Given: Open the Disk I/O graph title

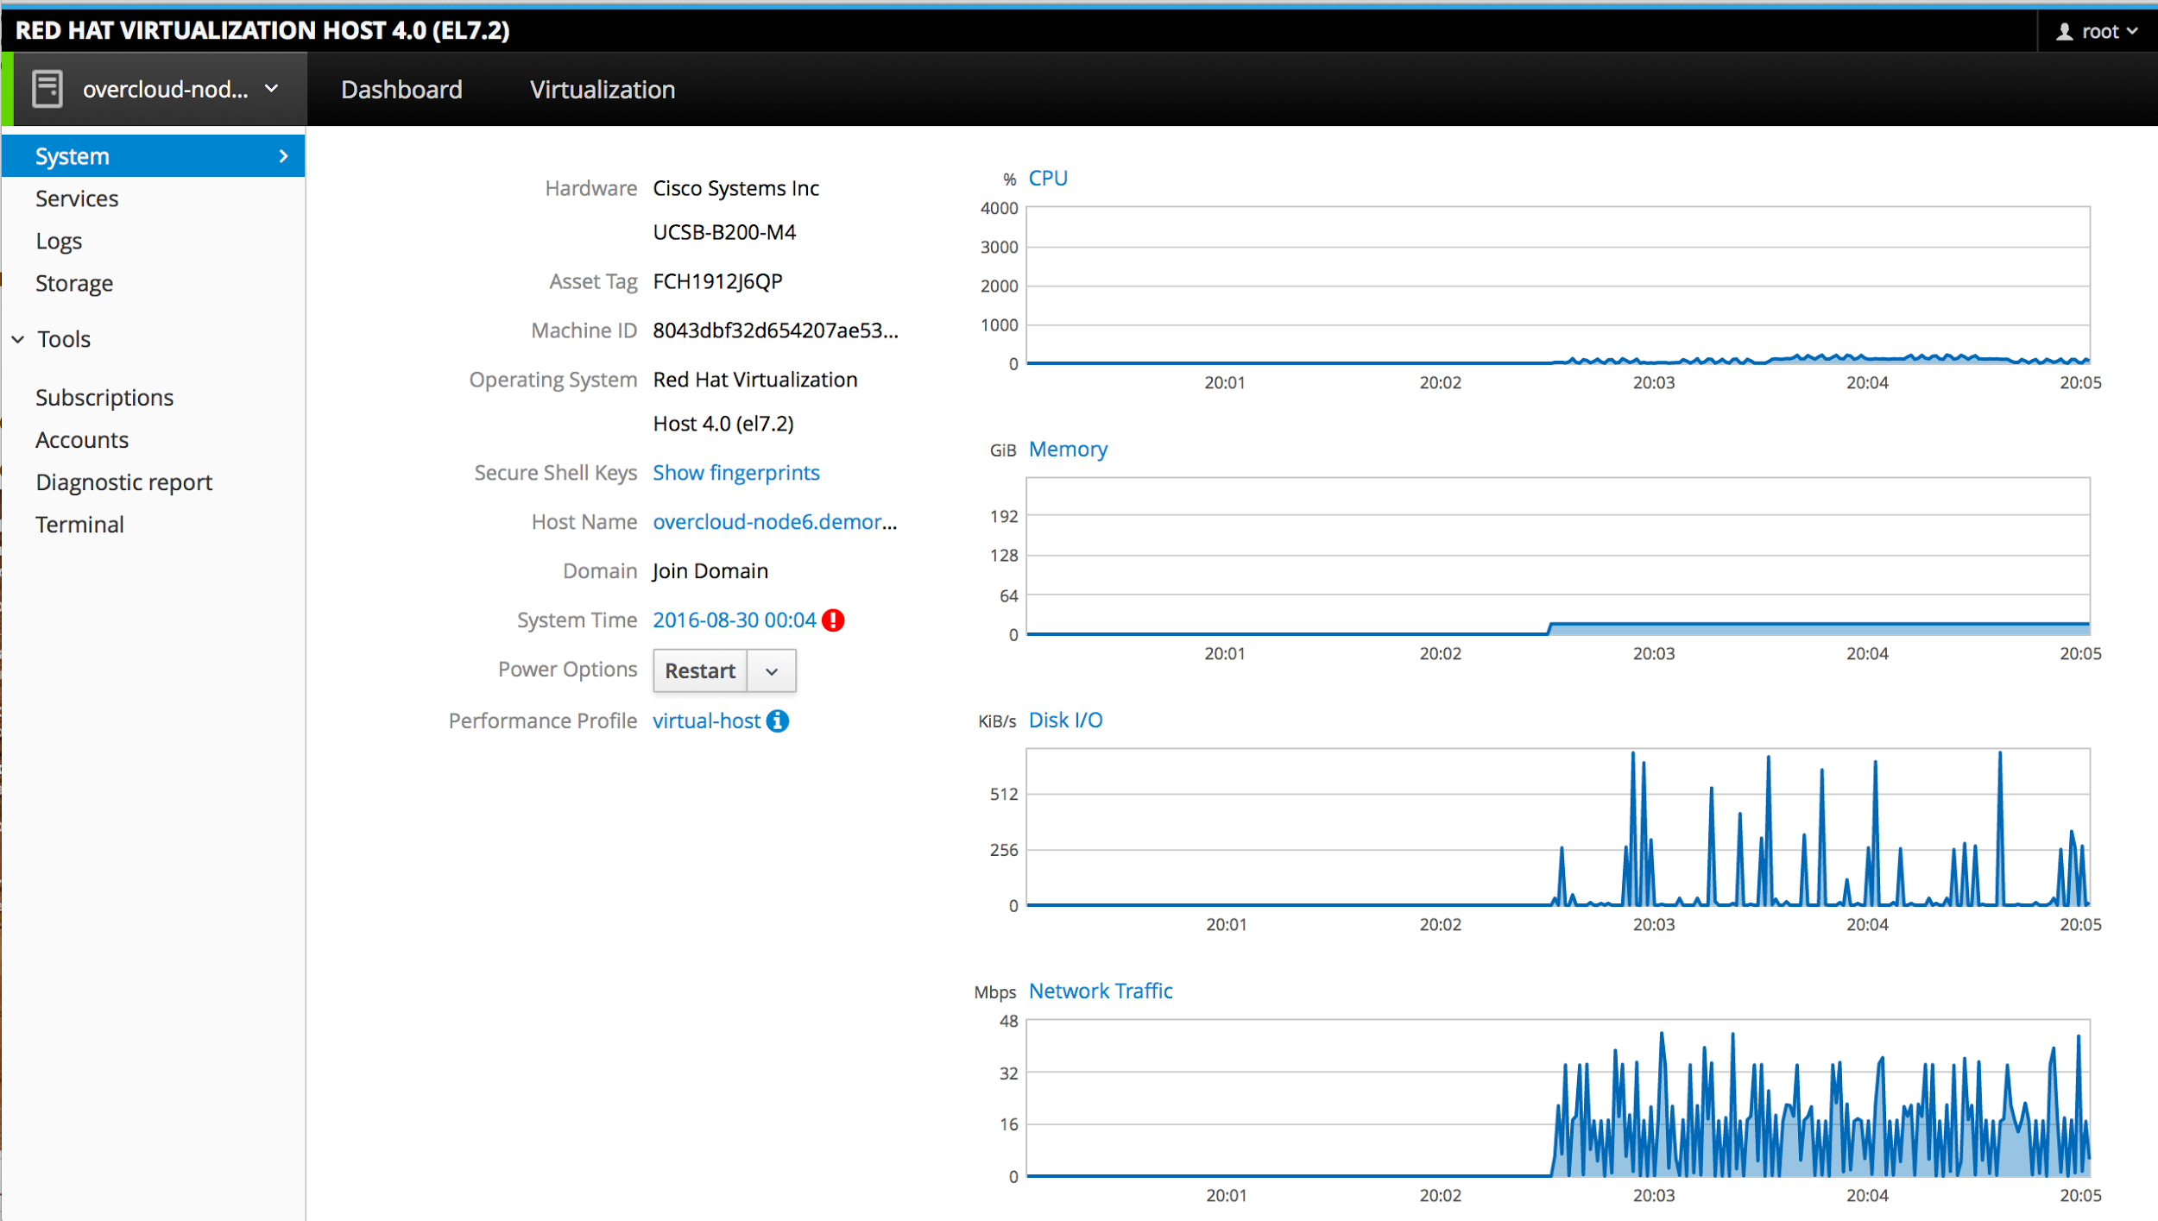Looking at the screenshot, I should coord(1065,721).
